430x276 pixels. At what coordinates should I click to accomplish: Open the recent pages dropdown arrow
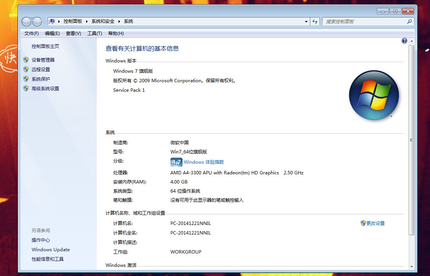[x=45, y=22]
